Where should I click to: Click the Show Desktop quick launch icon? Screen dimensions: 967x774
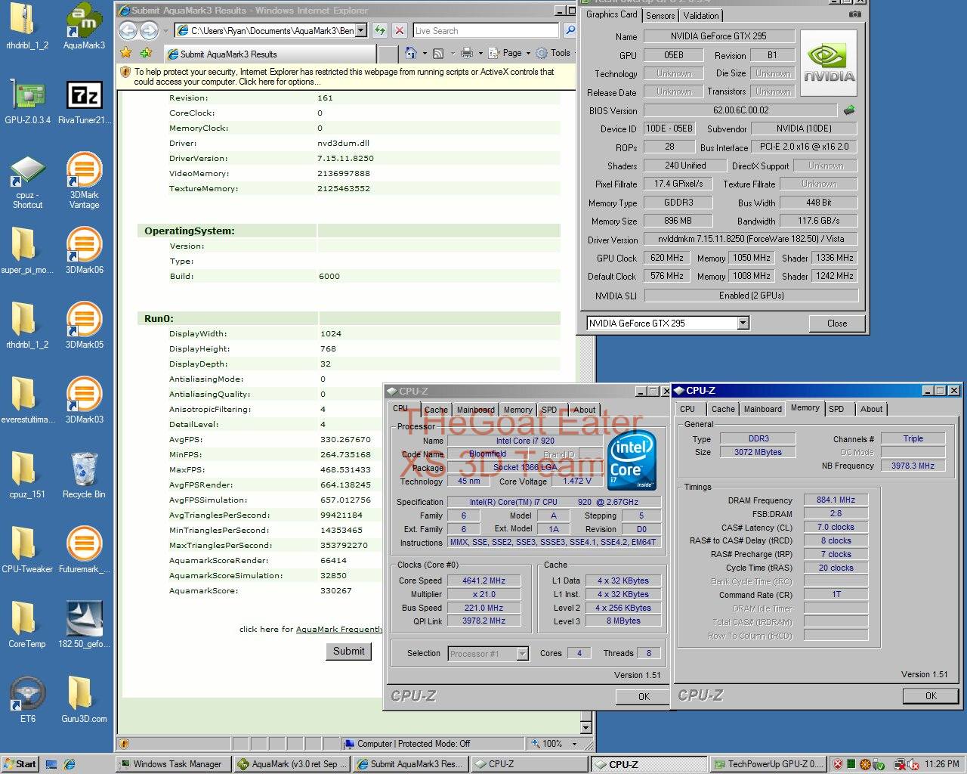51,764
